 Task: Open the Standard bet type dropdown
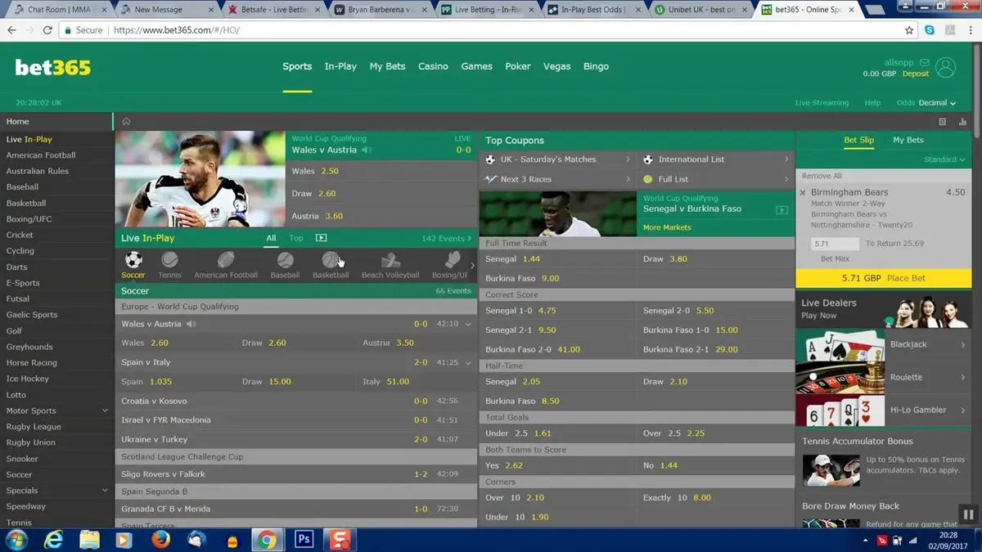click(944, 159)
